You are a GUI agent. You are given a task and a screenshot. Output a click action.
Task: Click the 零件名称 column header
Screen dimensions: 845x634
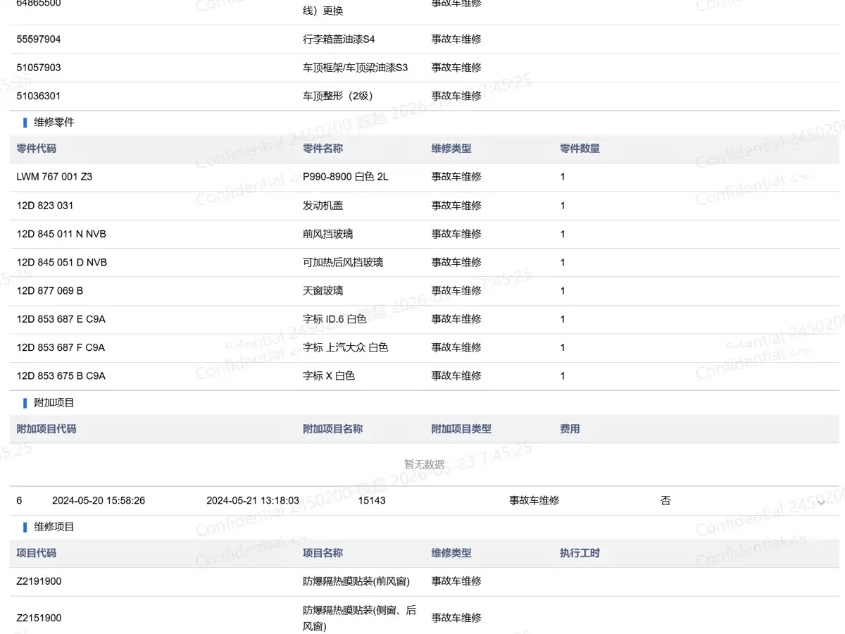(x=323, y=149)
